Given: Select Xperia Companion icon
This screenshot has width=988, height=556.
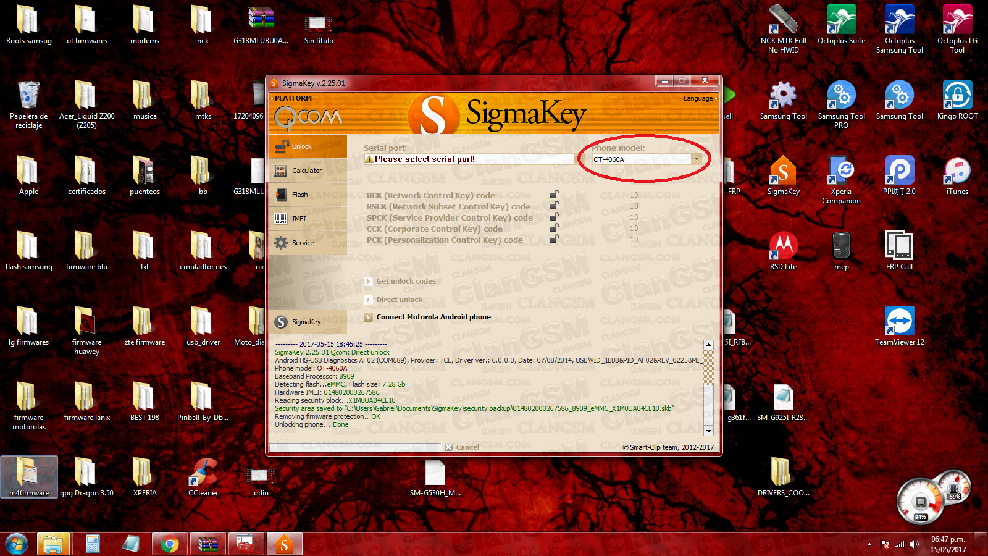Looking at the screenshot, I should (x=841, y=180).
